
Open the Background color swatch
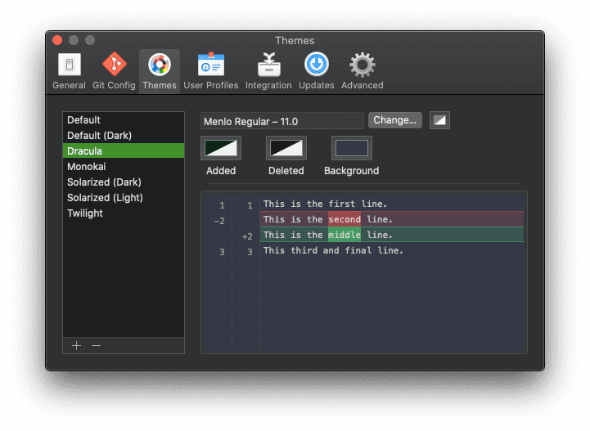click(x=351, y=148)
